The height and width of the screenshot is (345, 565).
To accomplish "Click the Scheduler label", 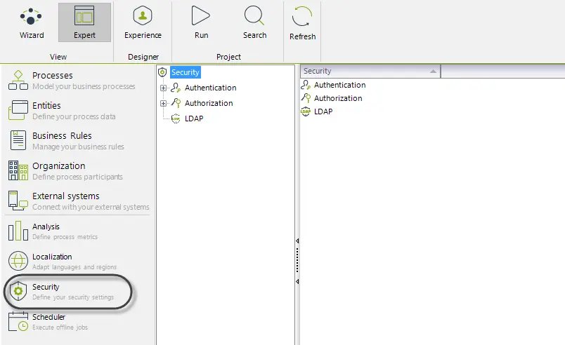I will click(49, 317).
